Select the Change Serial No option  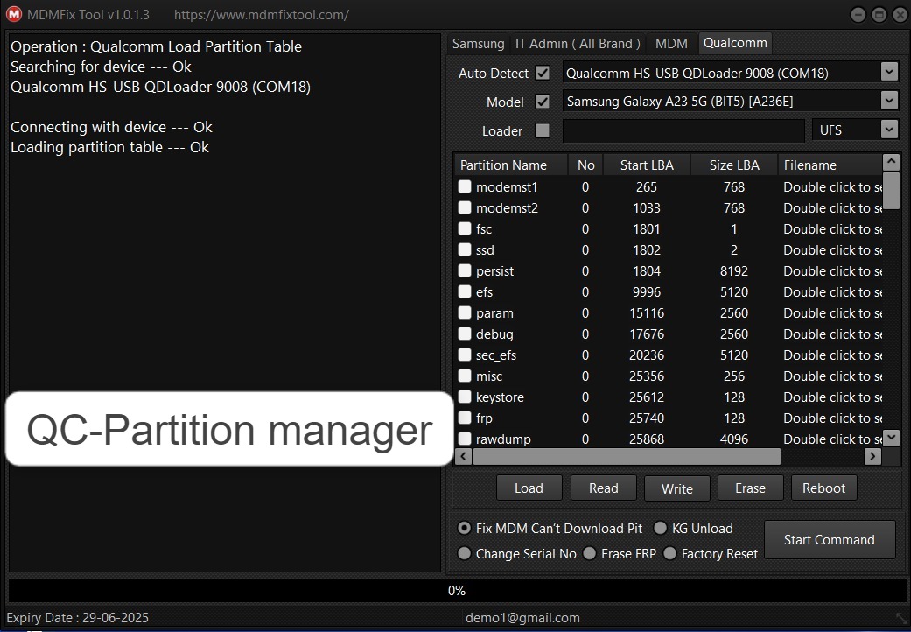(465, 553)
